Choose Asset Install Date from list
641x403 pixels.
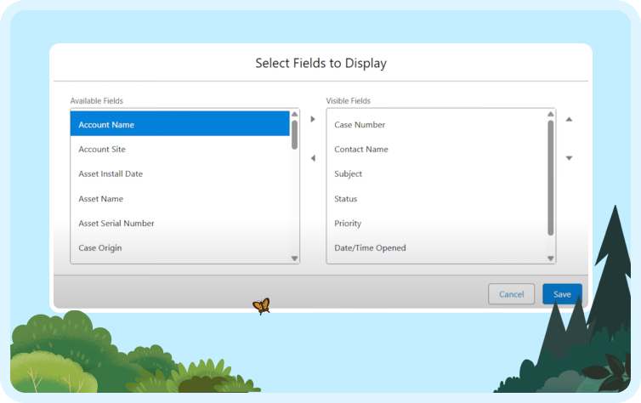tap(180, 173)
